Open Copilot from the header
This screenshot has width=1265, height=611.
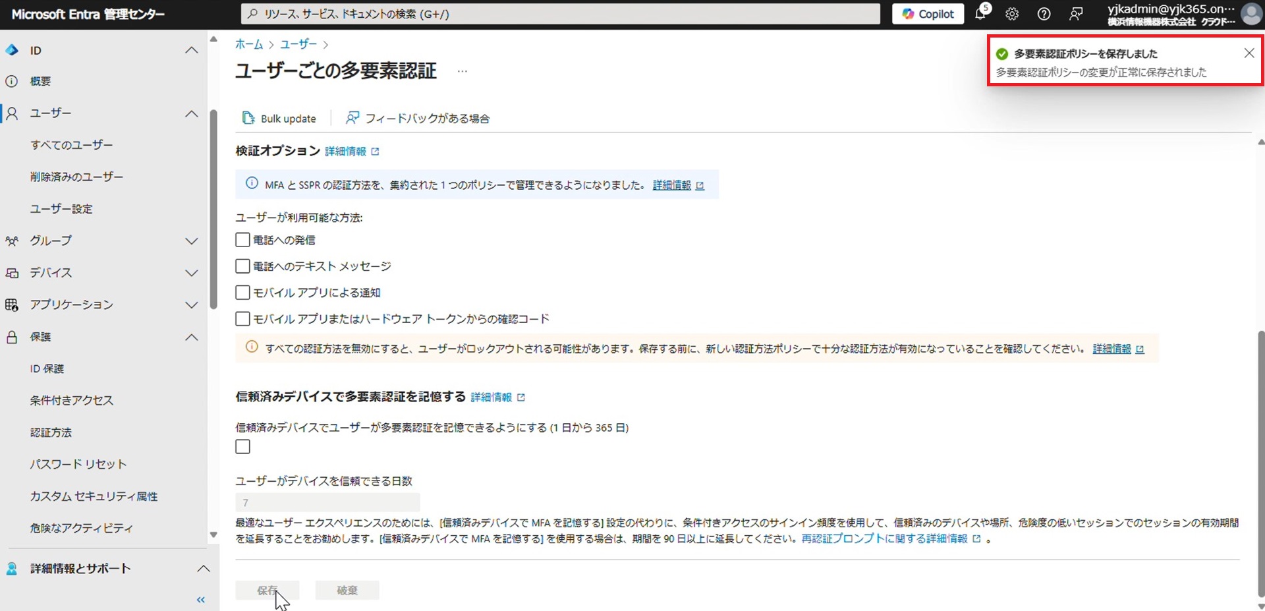(928, 14)
